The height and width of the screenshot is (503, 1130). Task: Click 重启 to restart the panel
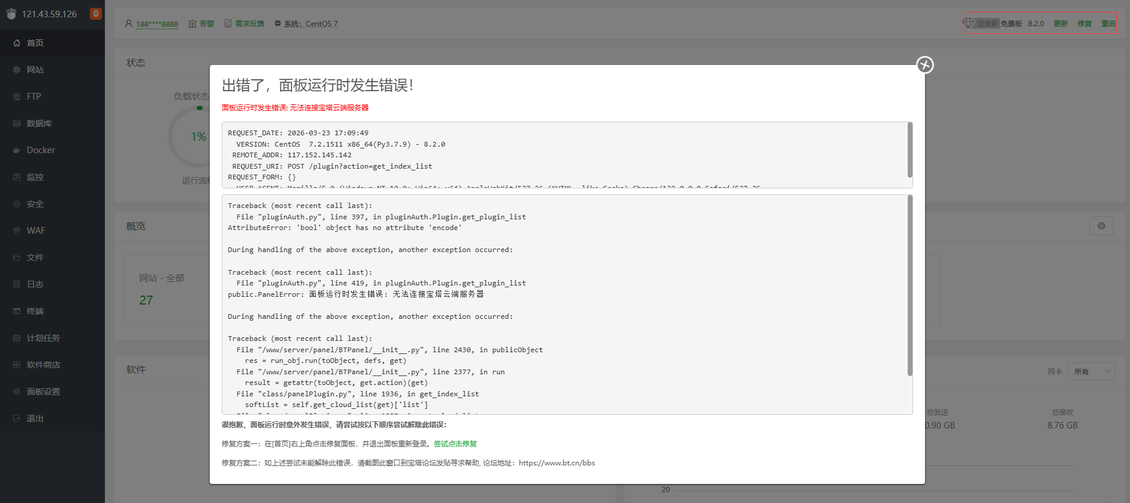point(1109,23)
